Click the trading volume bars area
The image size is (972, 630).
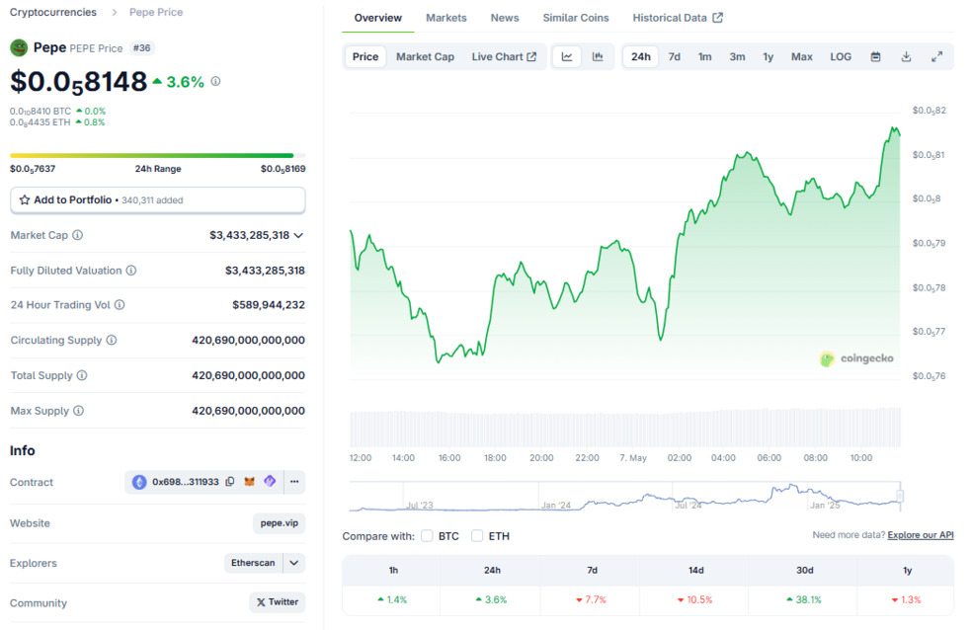pyautogui.click(x=625, y=428)
